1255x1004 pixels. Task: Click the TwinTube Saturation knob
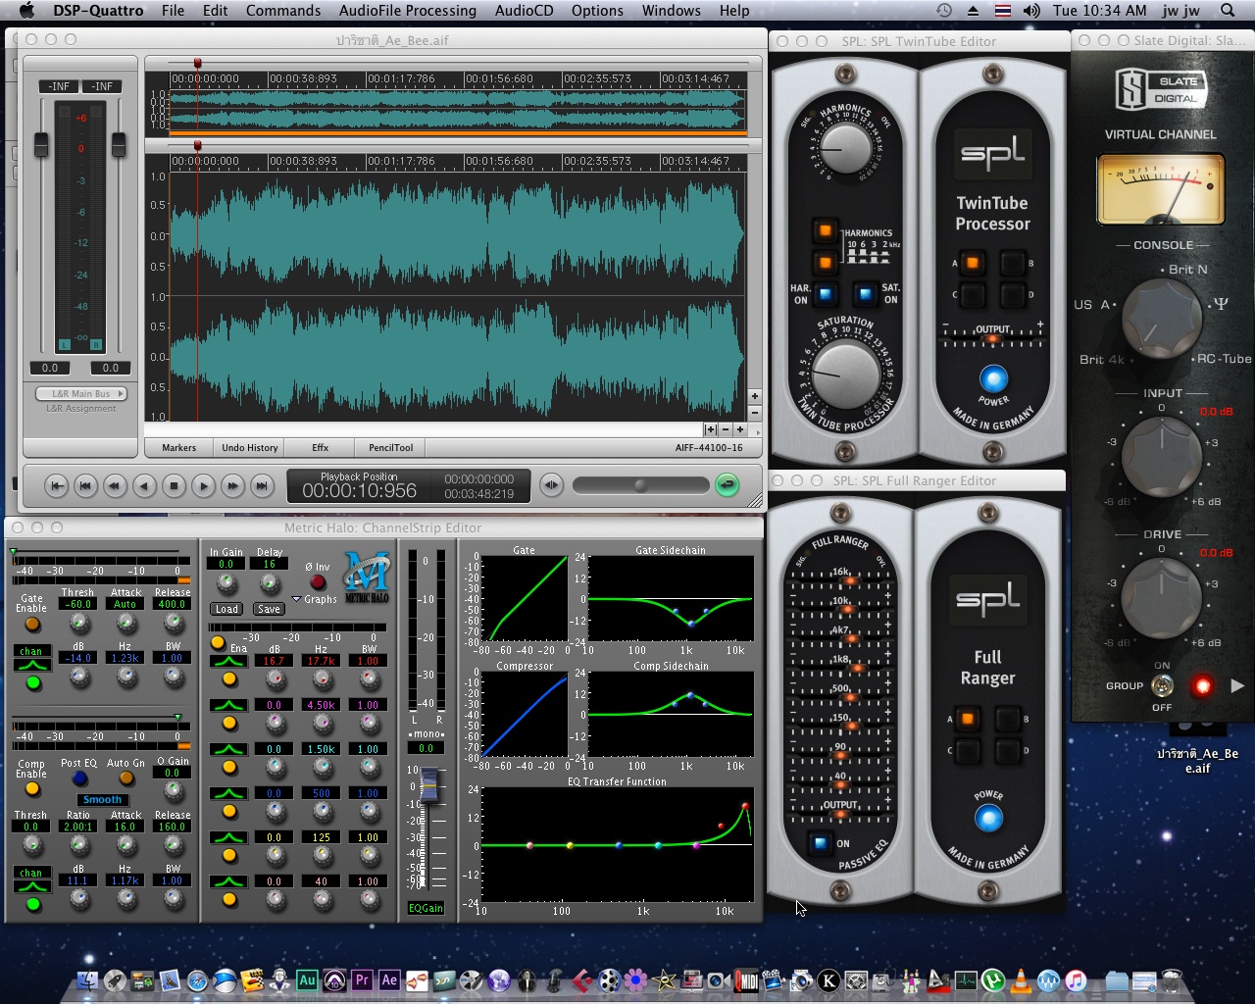pos(844,376)
